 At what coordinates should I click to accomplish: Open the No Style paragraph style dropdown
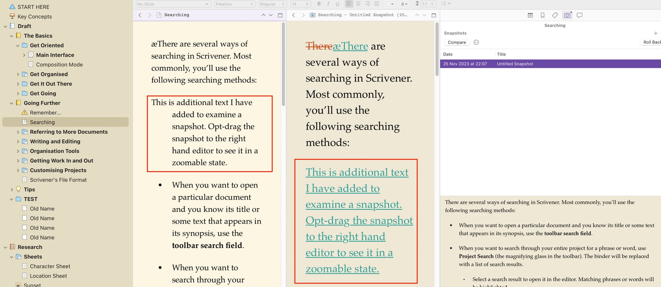tap(173, 4)
